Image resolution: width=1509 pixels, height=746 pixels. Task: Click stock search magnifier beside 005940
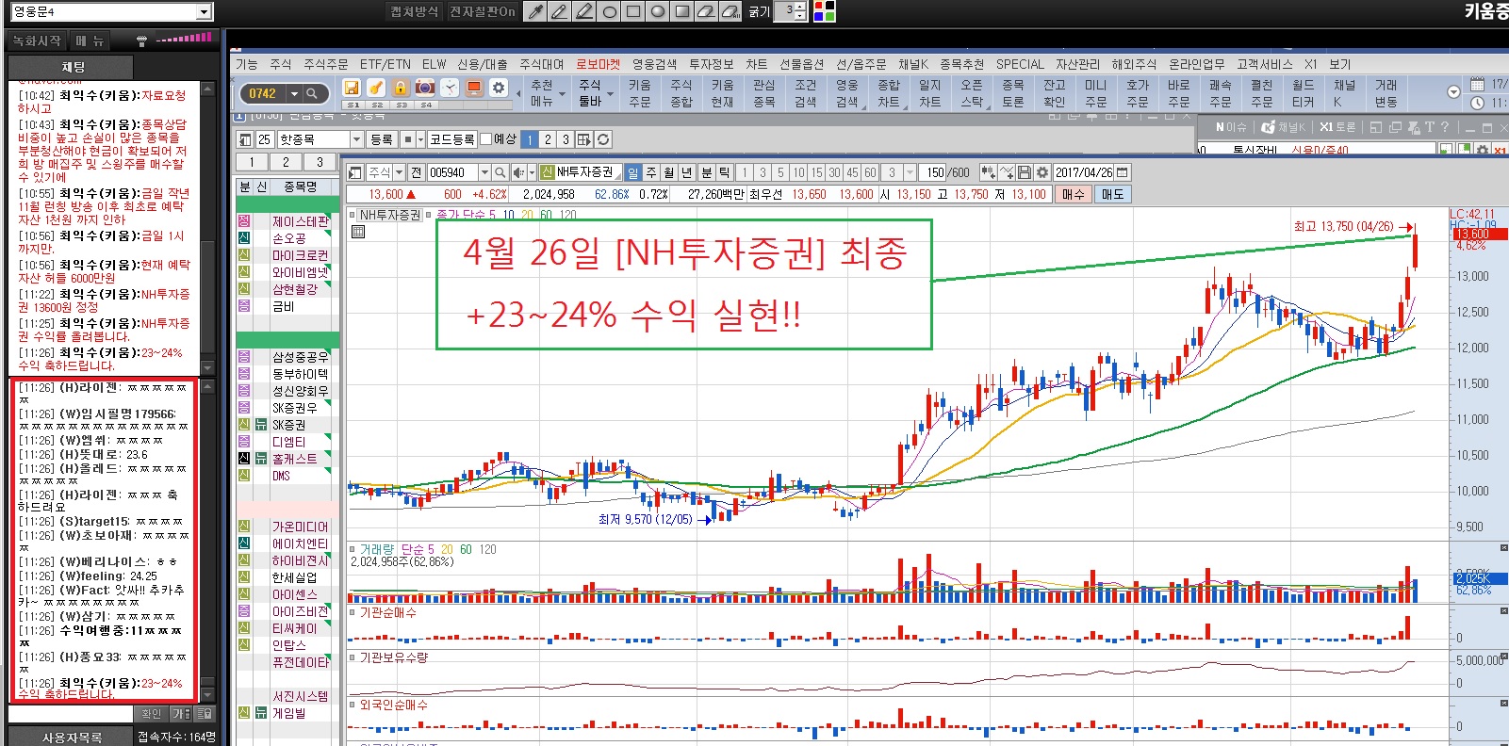[500, 172]
